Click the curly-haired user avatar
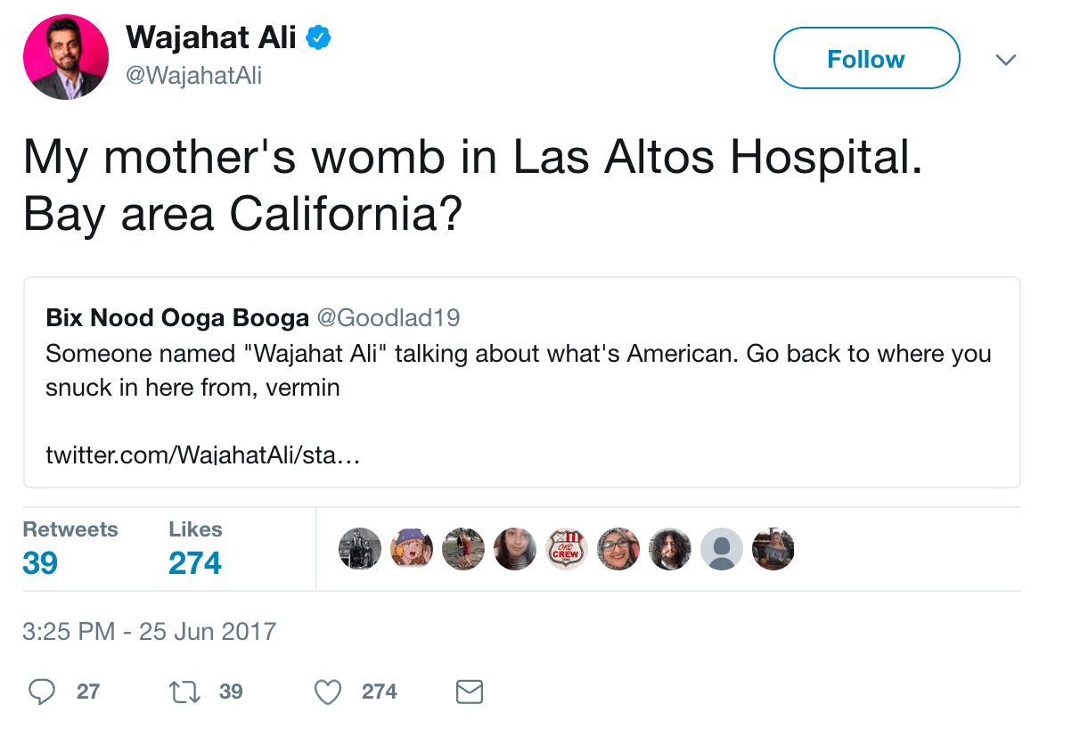The width and height of the screenshot is (1080, 729). (x=670, y=549)
